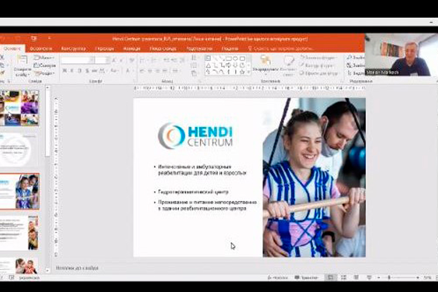Open the font name combo box

coord(77,60)
